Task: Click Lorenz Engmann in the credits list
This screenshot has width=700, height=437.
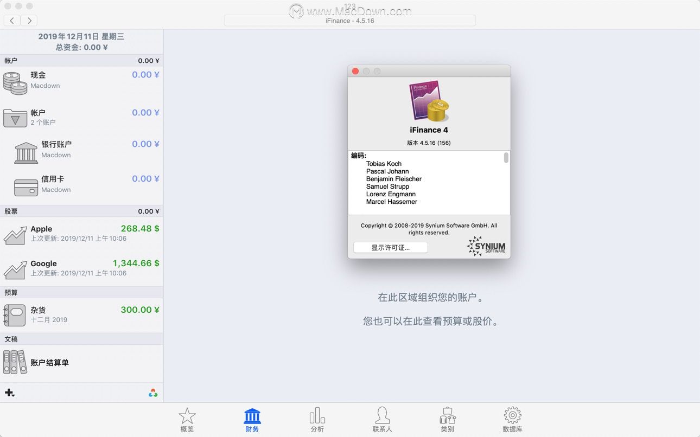Action: coord(391,194)
